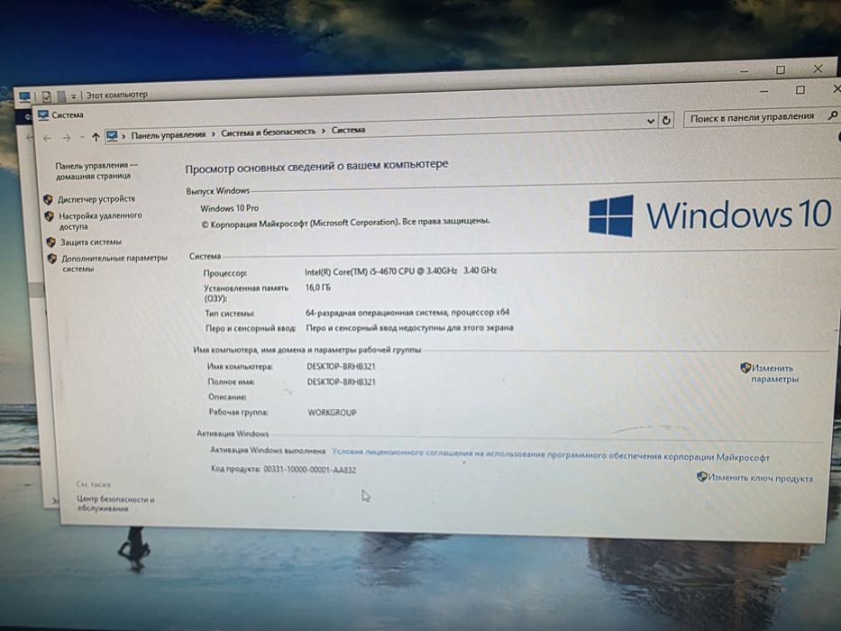Click the 16,0 ГБ memory value
This screenshot has height=631, width=841.
pyautogui.click(x=317, y=288)
